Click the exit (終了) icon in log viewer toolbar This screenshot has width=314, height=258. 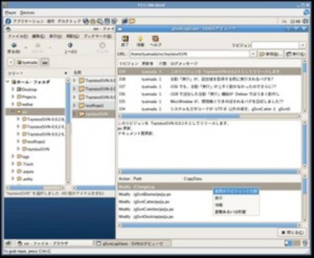[125, 39]
